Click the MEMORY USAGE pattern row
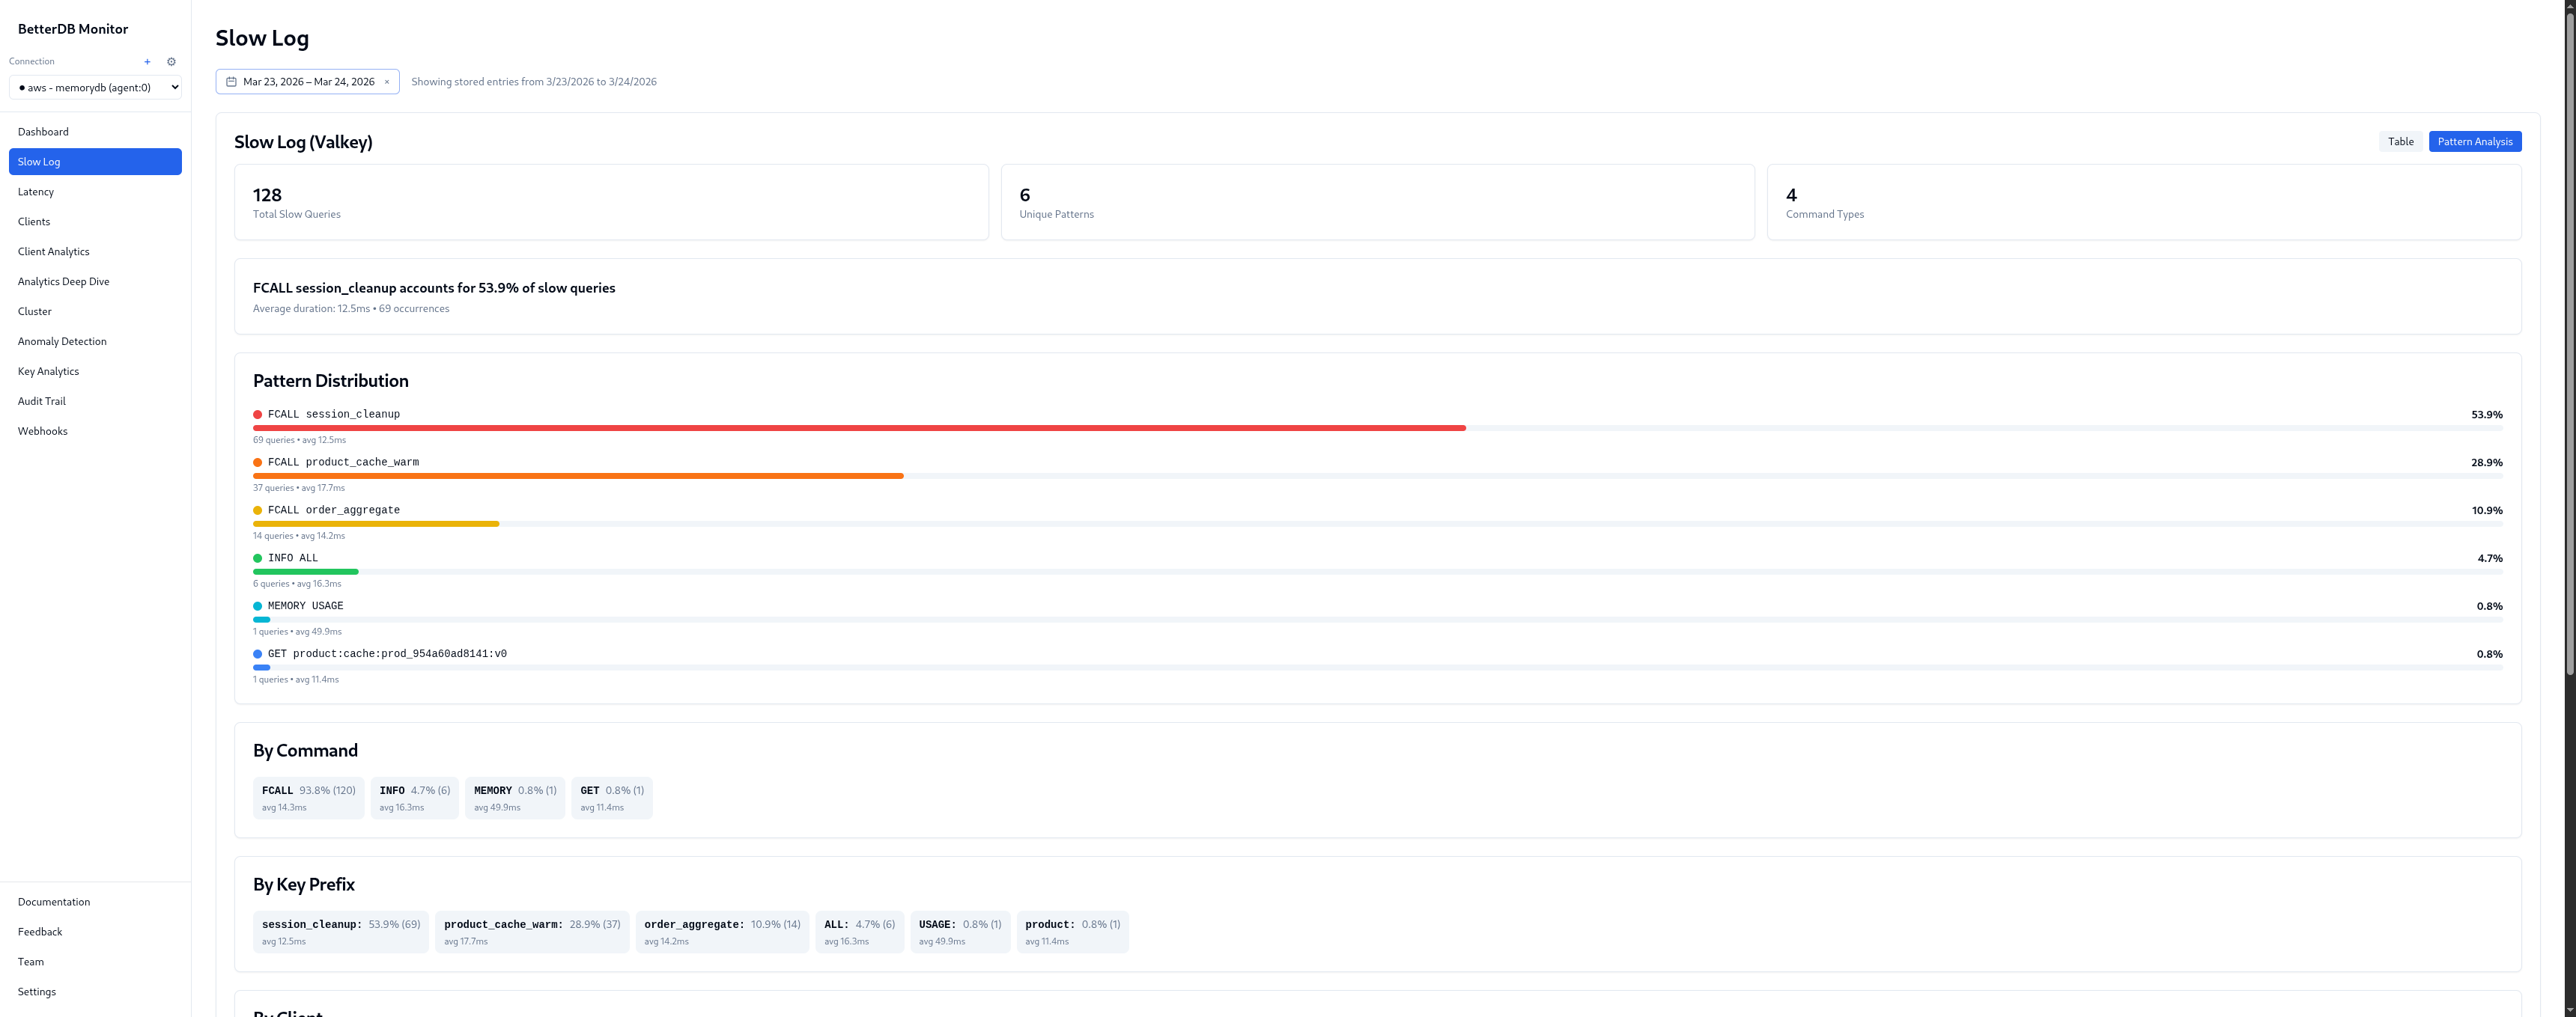 click(305, 606)
